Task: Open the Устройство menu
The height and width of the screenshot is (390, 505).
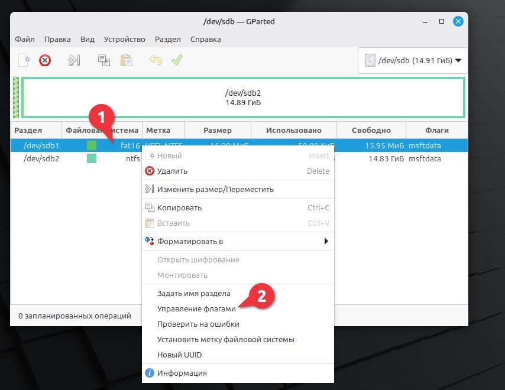Action: [124, 39]
